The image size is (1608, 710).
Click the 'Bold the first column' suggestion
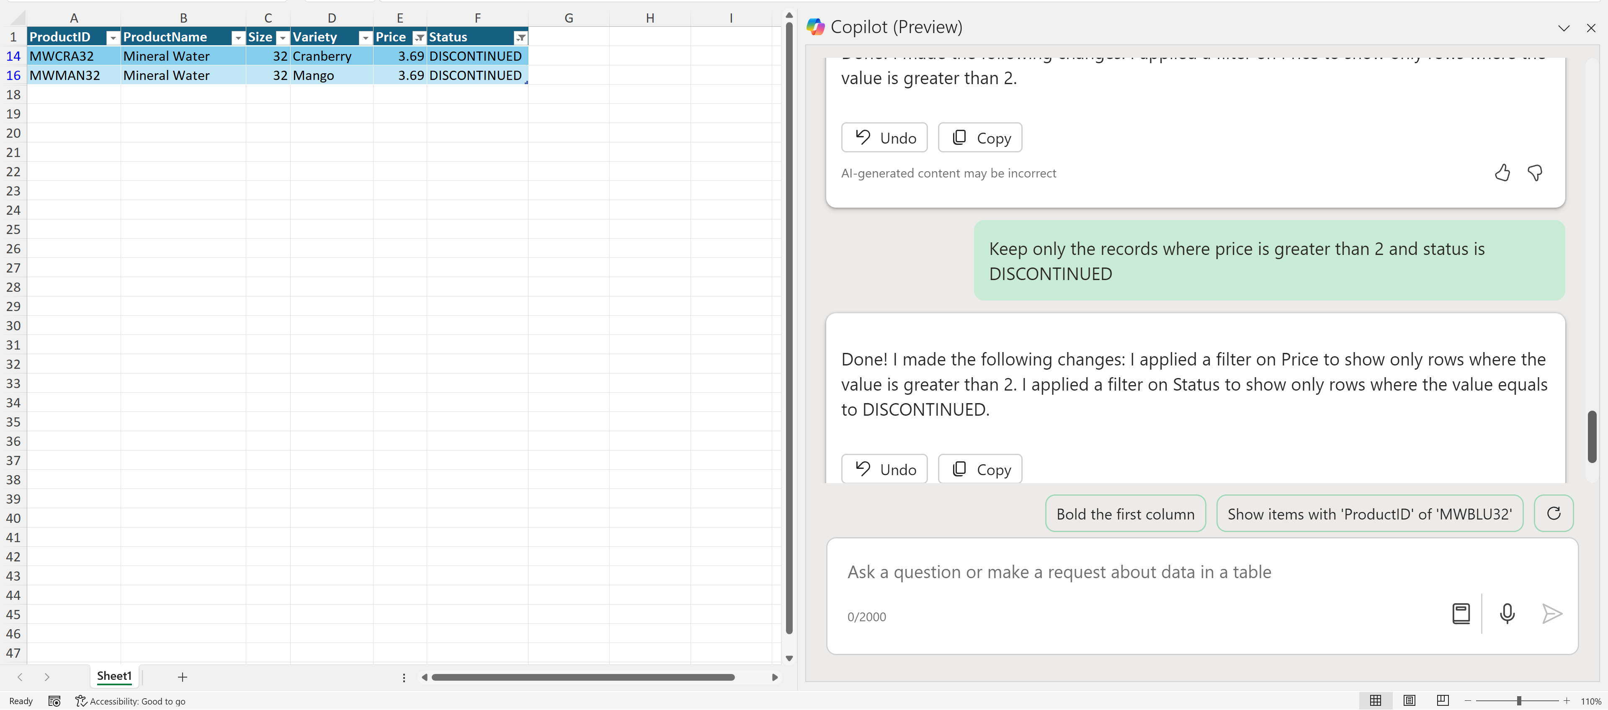[1125, 514]
